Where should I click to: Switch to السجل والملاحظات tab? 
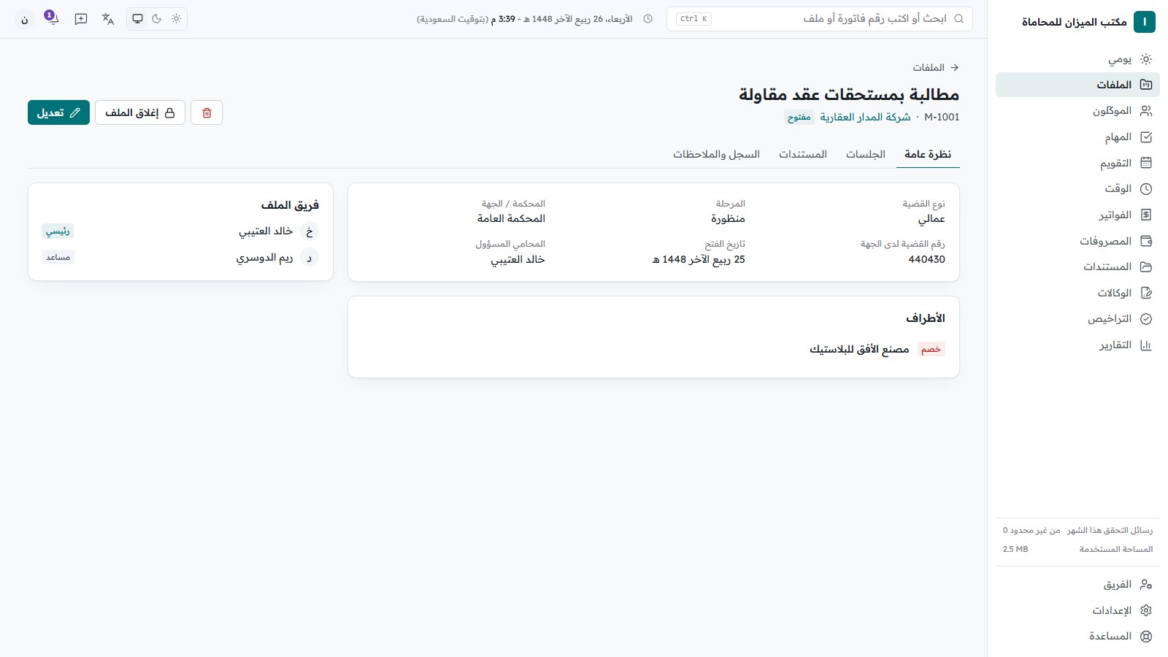tap(716, 154)
